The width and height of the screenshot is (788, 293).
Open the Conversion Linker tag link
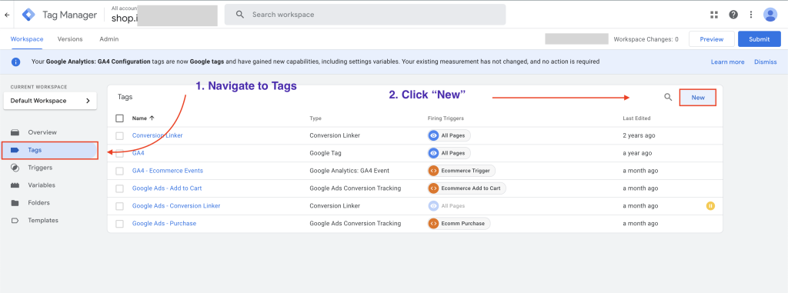point(157,135)
